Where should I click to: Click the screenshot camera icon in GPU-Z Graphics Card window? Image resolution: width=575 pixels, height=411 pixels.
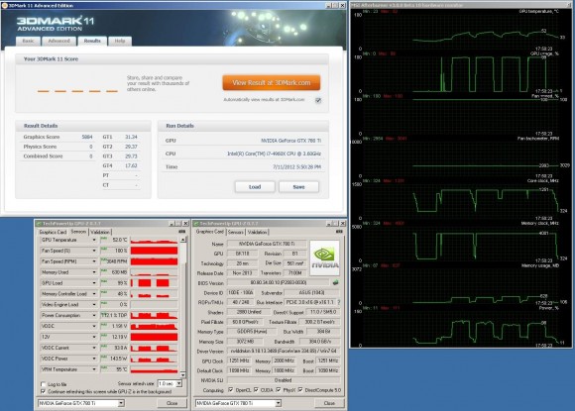point(339,232)
